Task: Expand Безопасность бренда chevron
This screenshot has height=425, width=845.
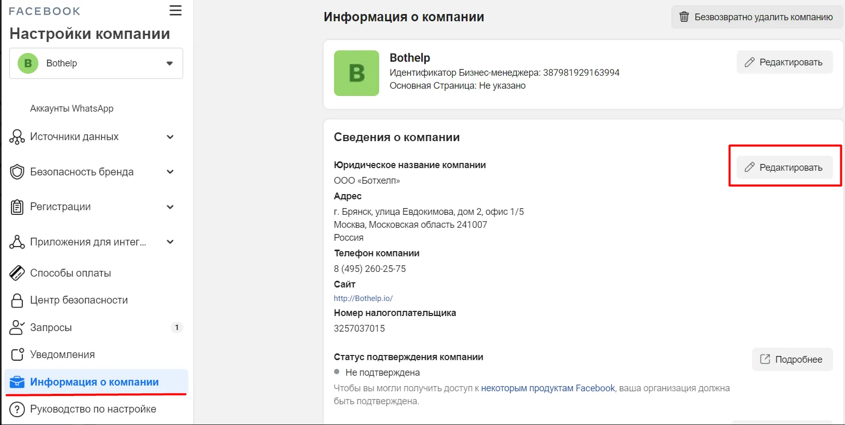Action: click(170, 172)
